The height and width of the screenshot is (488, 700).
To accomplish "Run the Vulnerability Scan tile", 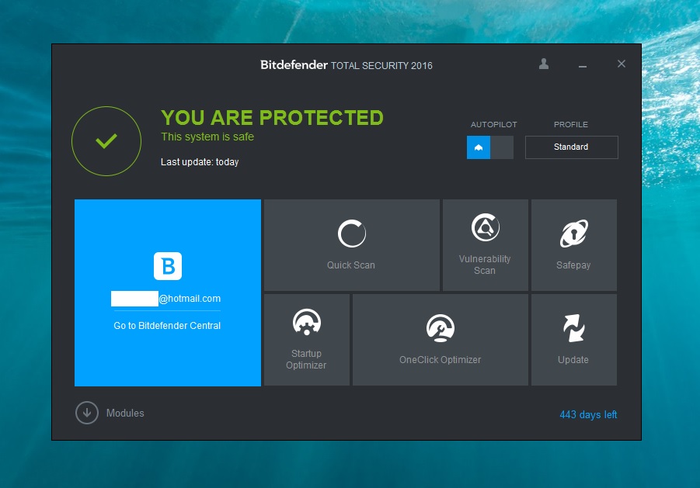I will (x=486, y=244).
